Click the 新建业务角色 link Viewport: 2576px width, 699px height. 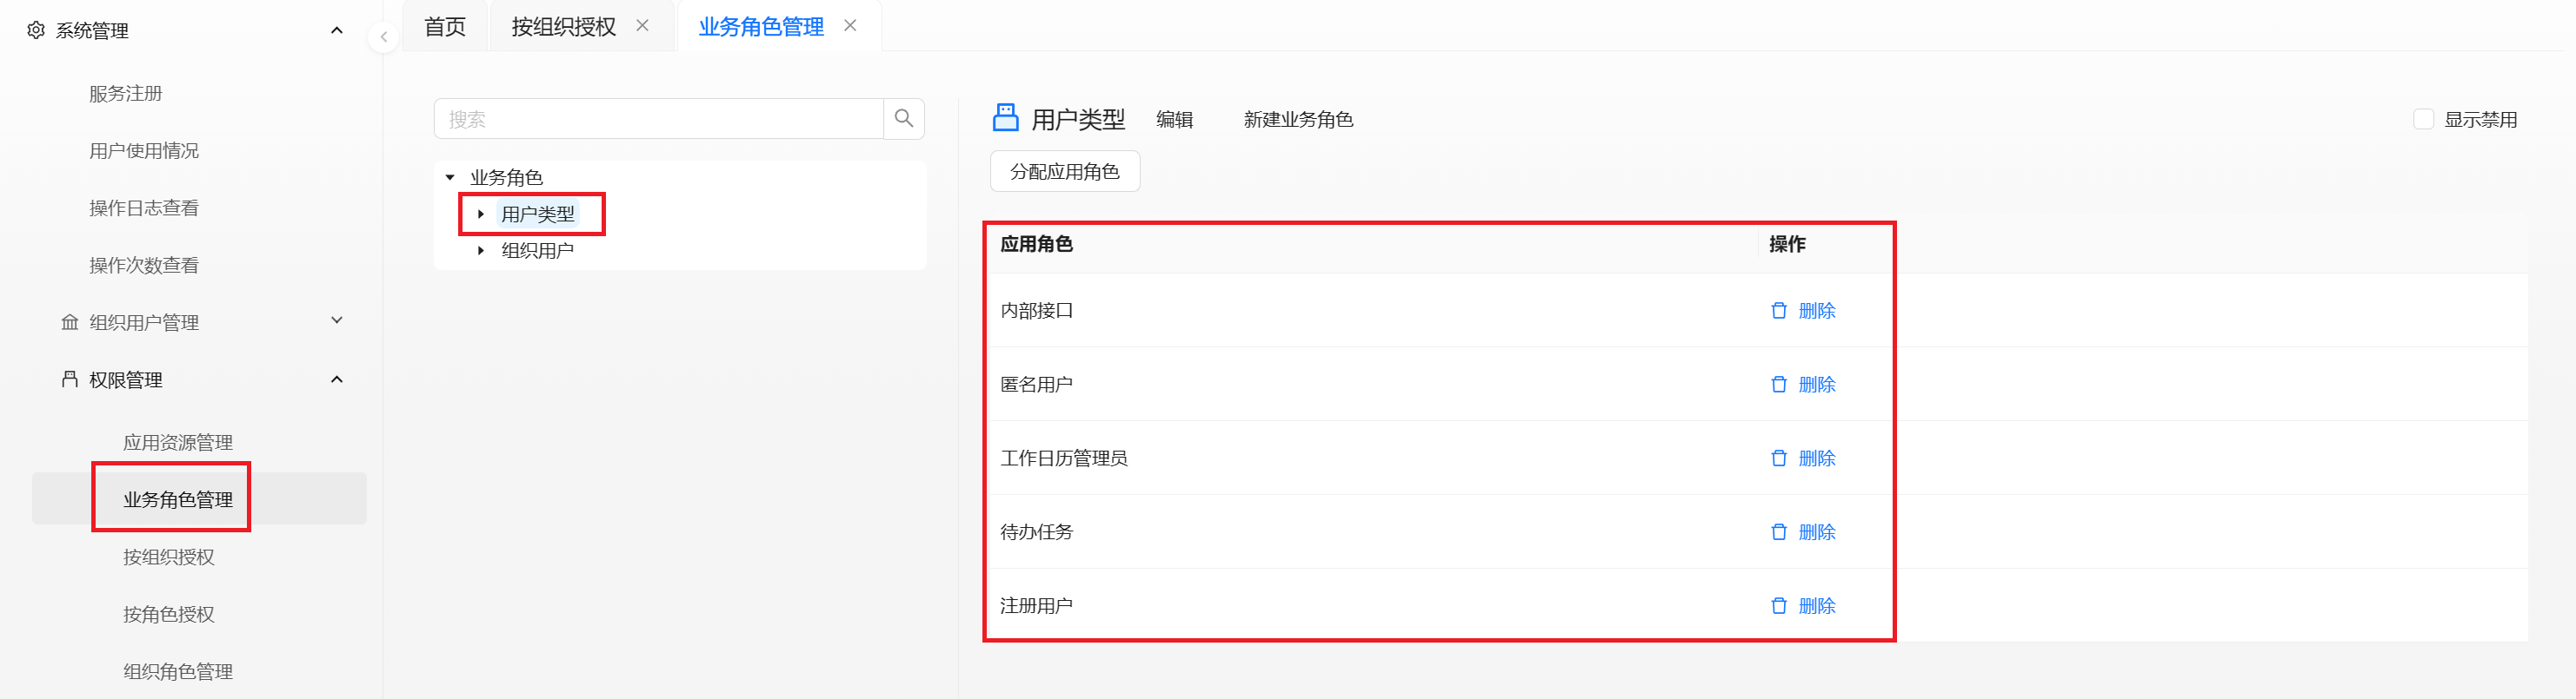click(x=1298, y=120)
